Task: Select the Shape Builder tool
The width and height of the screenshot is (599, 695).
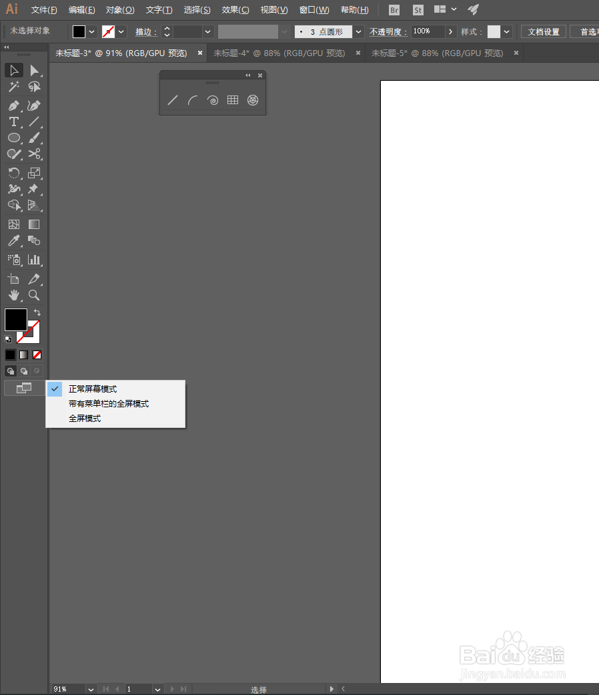Action: 14,205
